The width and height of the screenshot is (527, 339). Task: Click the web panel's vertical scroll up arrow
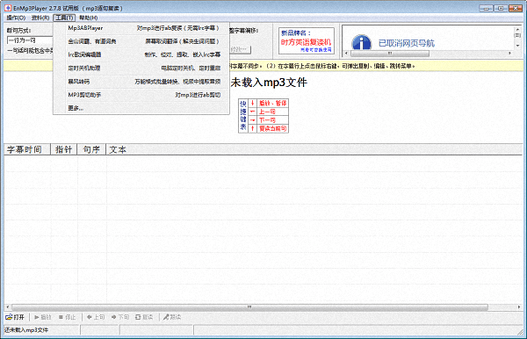pos(518,30)
